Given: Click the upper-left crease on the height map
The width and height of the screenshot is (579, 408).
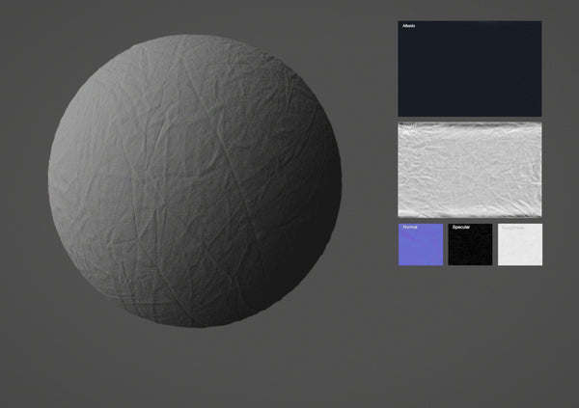Looking at the screenshot, I should (x=415, y=135).
